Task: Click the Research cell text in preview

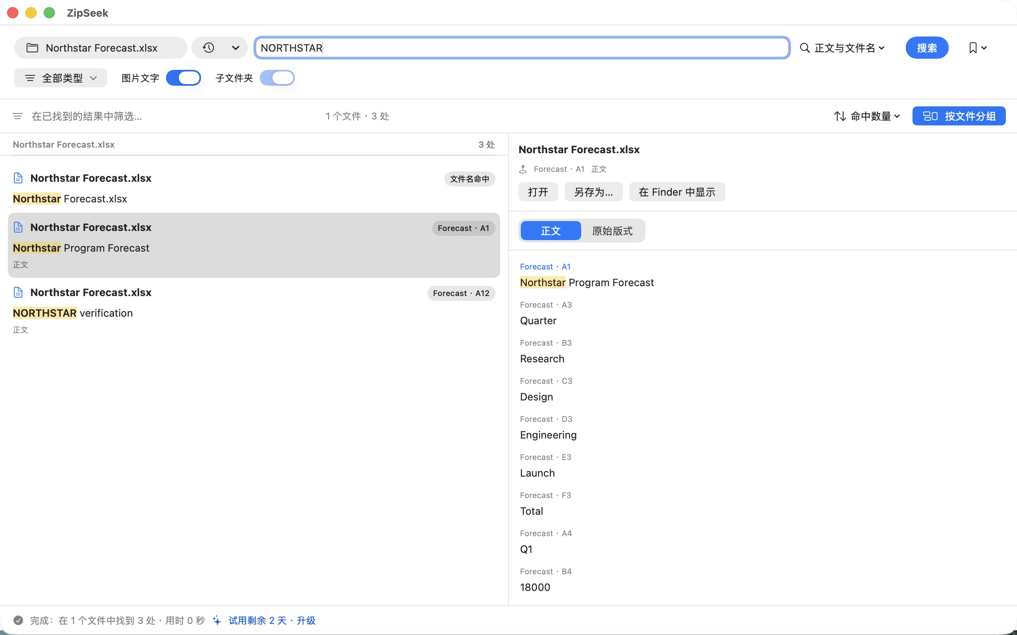Action: coord(542,359)
